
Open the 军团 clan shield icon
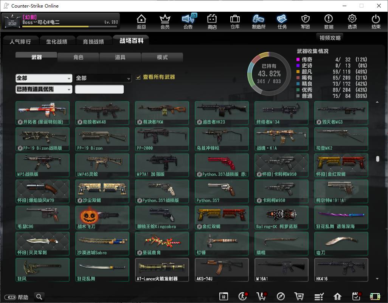point(305,22)
